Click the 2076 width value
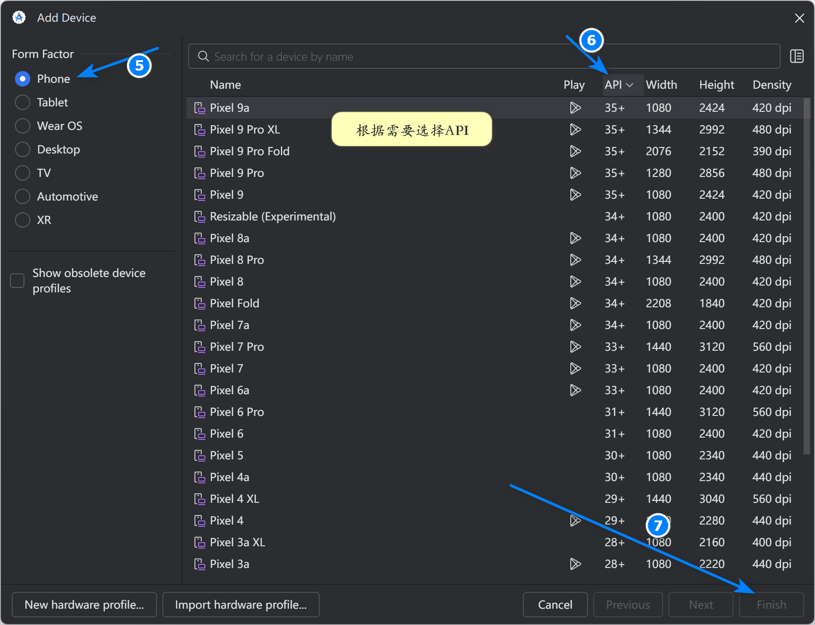This screenshot has height=625, width=815. [x=659, y=151]
